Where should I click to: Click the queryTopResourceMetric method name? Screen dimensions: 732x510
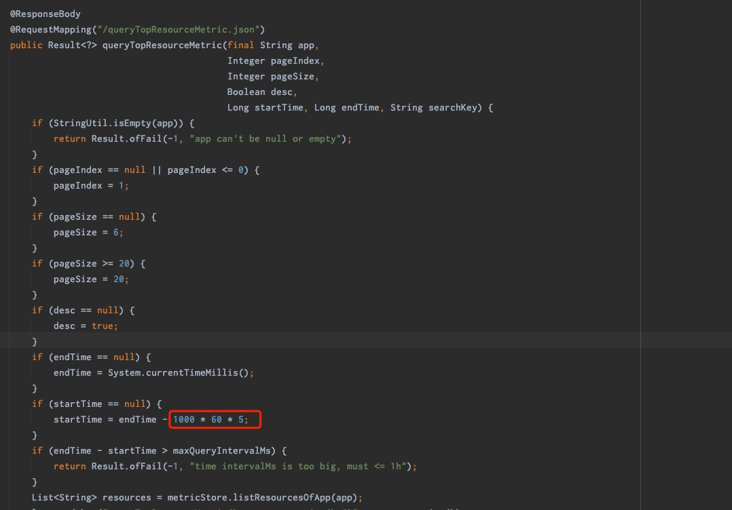point(162,45)
